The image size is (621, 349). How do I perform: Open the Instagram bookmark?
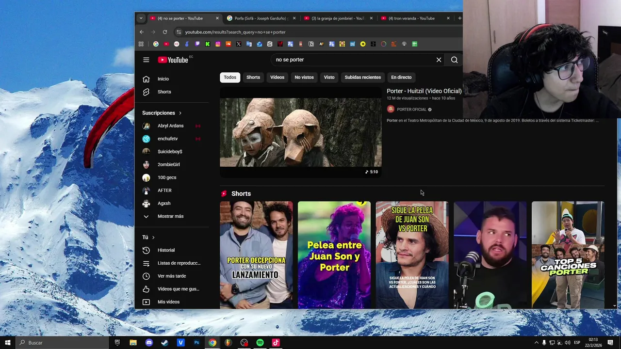coord(218,44)
